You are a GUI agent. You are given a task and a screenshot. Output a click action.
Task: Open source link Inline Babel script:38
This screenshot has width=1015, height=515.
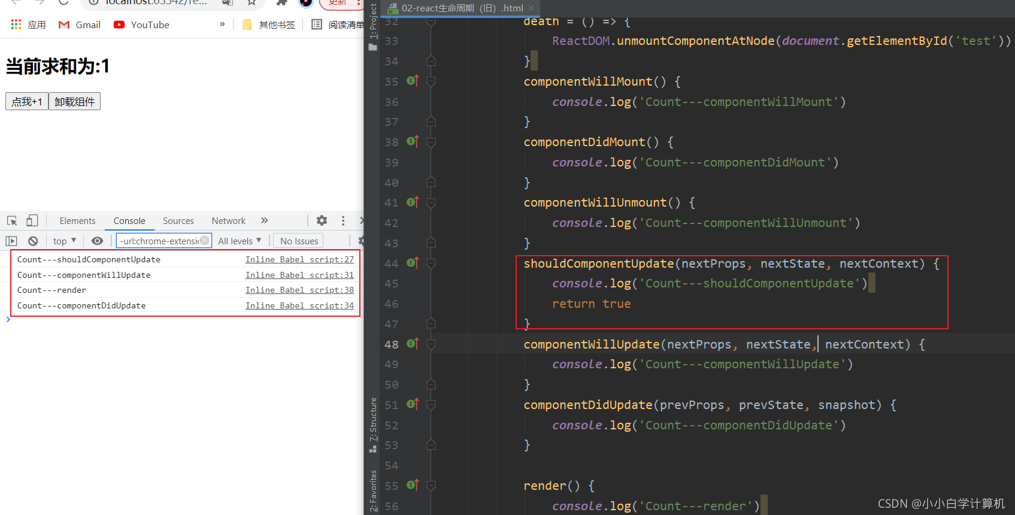[x=299, y=290]
